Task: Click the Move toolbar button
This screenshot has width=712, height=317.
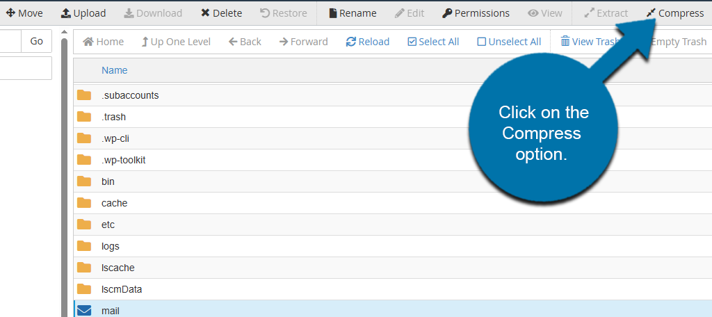Action: [x=24, y=13]
